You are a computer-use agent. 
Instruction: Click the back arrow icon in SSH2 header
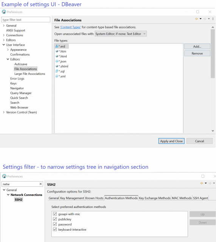click(x=202, y=183)
